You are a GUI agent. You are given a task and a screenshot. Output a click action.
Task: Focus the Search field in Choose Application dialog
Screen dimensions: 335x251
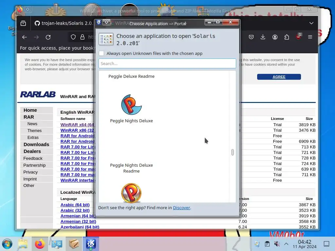point(167,63)
